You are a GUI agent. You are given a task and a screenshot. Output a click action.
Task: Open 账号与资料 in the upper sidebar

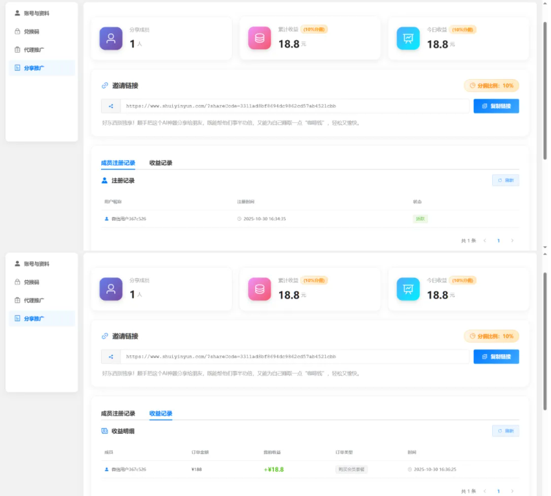[x=37, y=13]
